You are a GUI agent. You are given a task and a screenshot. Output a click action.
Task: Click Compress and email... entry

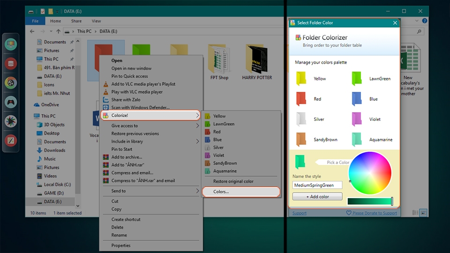point(150,173)
